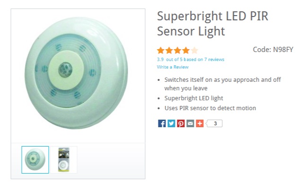
Task: Click the Superbright LED PIR Sensor Light title
Action: pyautogui.click(x=213, y=24)
